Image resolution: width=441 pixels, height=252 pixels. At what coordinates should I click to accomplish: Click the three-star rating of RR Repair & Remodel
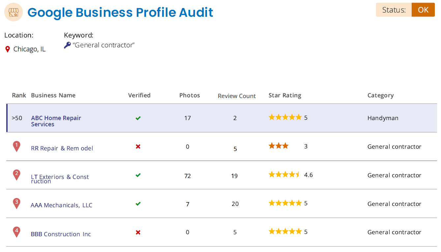coord(279,146)
